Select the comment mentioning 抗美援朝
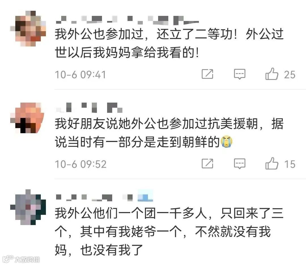Image resolution: width=306 pixels, height=265 pixels. tap(169, 133)
